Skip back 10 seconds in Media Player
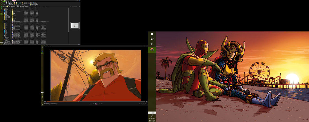Image resolution: width=309 pixels, height=122 pixels. 93,104
